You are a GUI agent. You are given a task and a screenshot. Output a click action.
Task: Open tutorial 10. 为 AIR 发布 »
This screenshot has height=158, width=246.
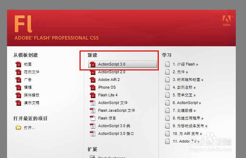(x=187, y=133)
